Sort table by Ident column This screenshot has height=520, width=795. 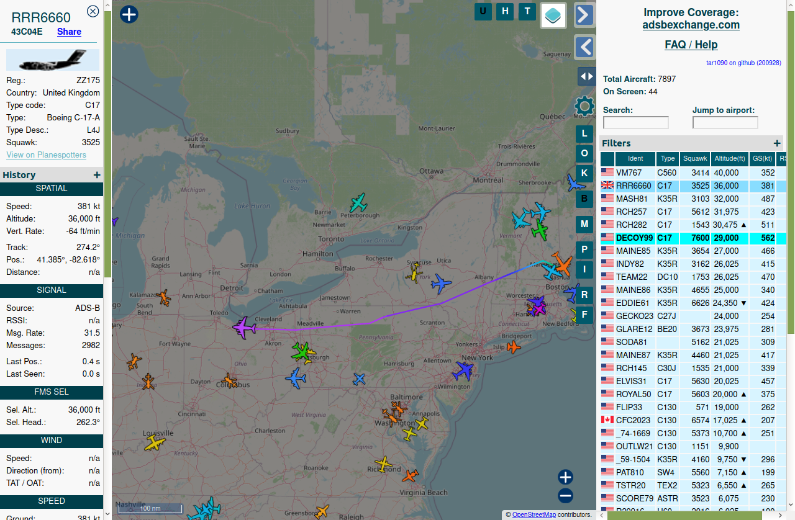click(x=635, y=159)
